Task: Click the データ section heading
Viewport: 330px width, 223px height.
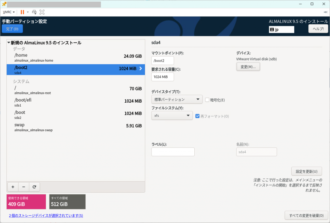Action: pos(19,49)
